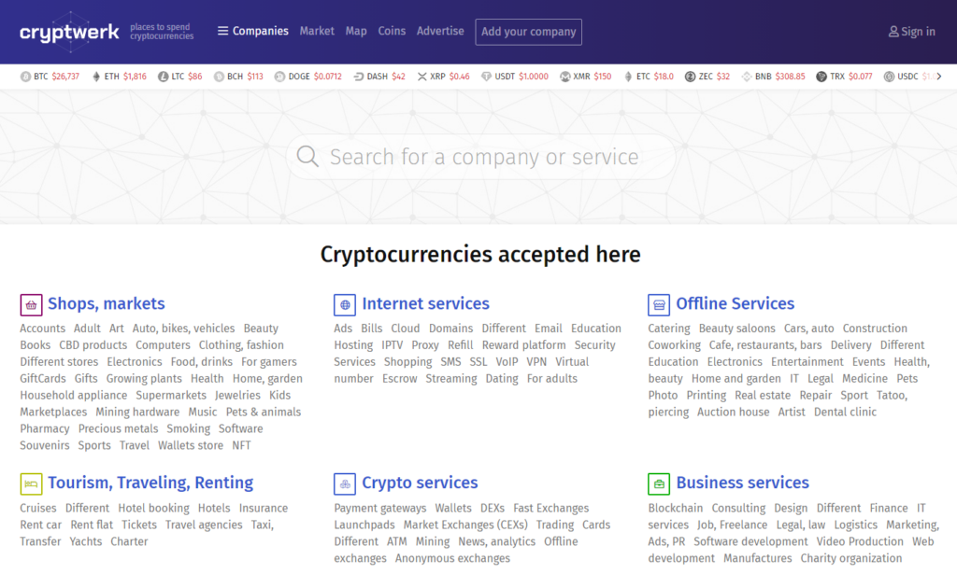Image resolution: width=957 pixels, height=574 pixels.
Task: Open the Anonymous exchanges subcategory
Action: click(452, 558)
